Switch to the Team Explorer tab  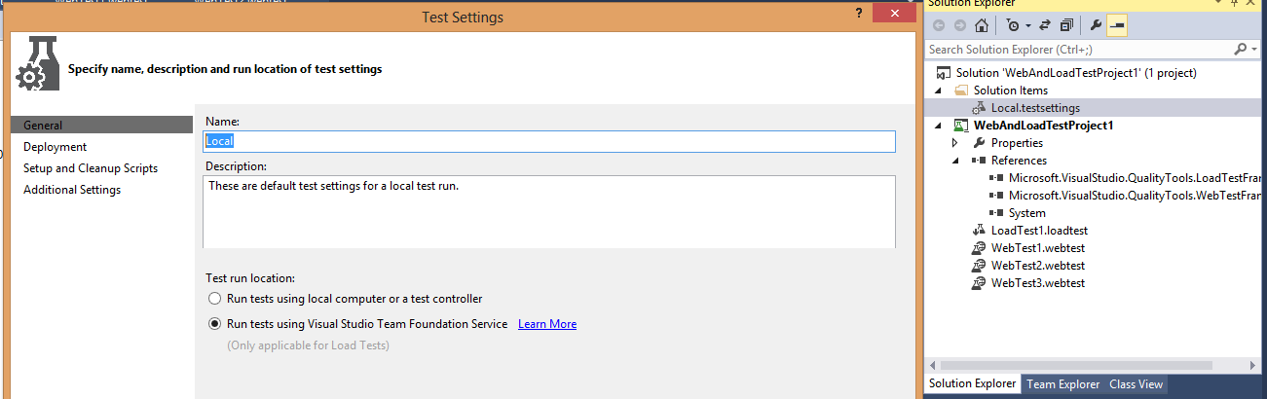tap(1062, 384)
